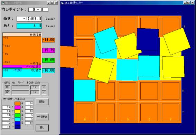Select the 均しポイント field showing 9 - D

[38, 10]
